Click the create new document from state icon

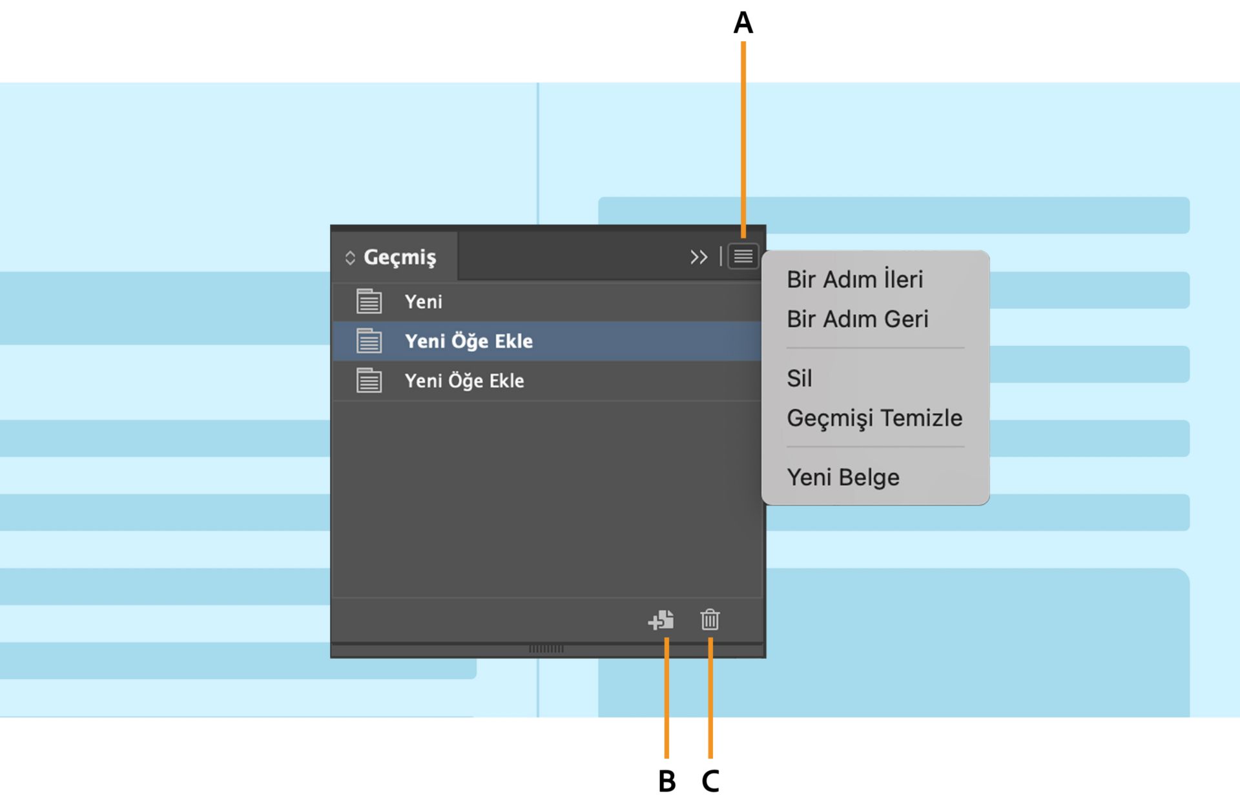(x=661, y=620)
